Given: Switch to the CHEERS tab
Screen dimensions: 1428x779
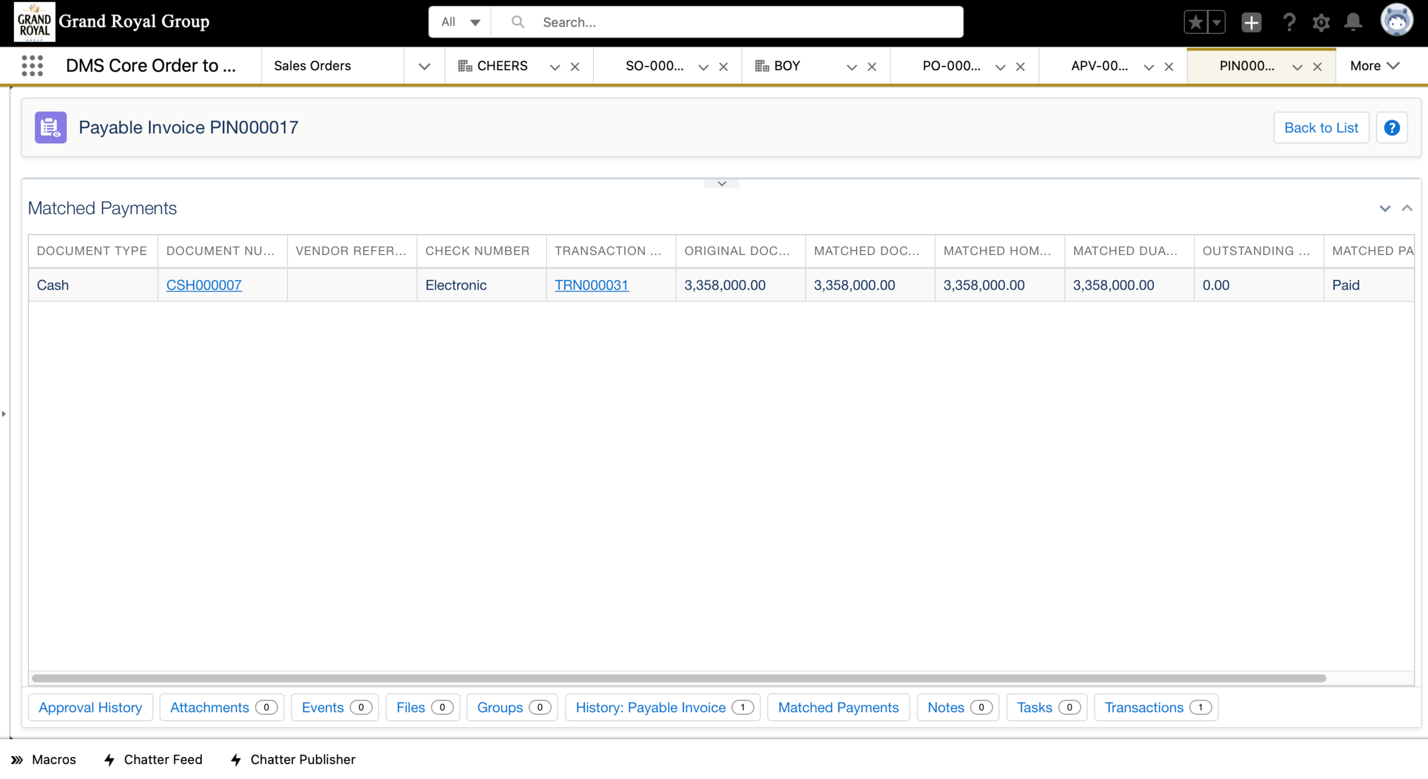Looking at the screenshot, I should (502, 66).
